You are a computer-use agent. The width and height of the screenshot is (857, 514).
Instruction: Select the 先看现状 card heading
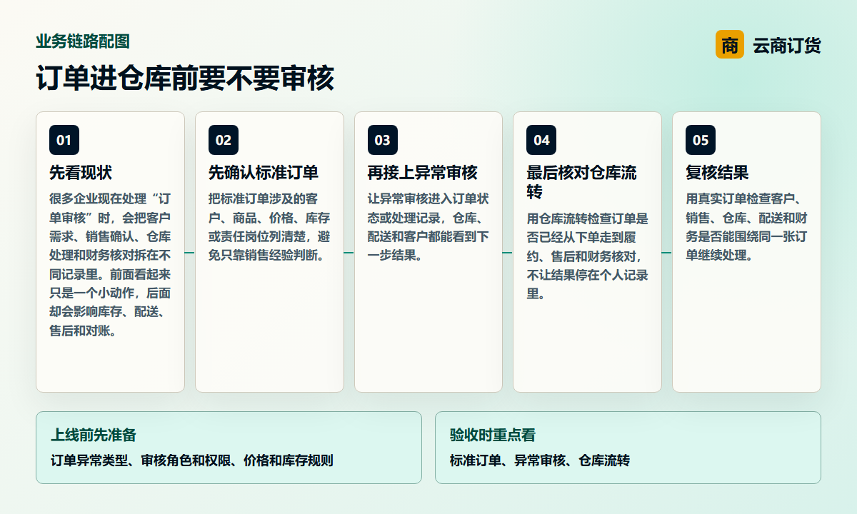coord(81,173)
